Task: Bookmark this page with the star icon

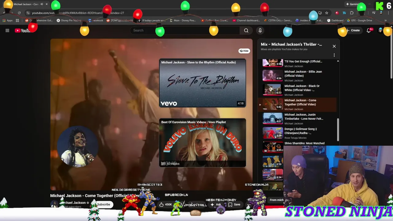Action: click(327, 13)
